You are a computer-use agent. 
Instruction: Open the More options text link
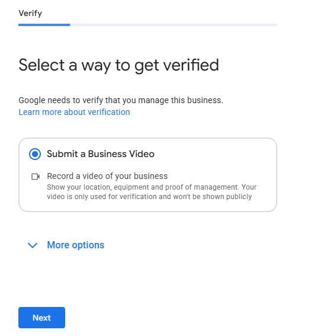pos(76,245)
